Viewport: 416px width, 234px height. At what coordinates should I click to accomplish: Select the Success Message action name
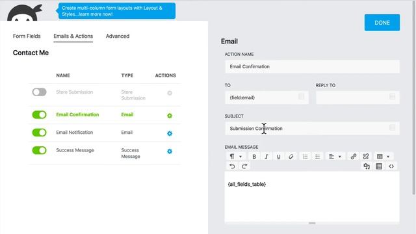pyautogui.click(x=75, y=150)
